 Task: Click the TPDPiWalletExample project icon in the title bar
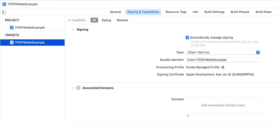pos(4,4)
